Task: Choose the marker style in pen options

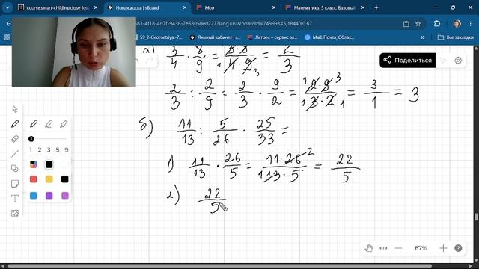Action: (x=49, y=124)
